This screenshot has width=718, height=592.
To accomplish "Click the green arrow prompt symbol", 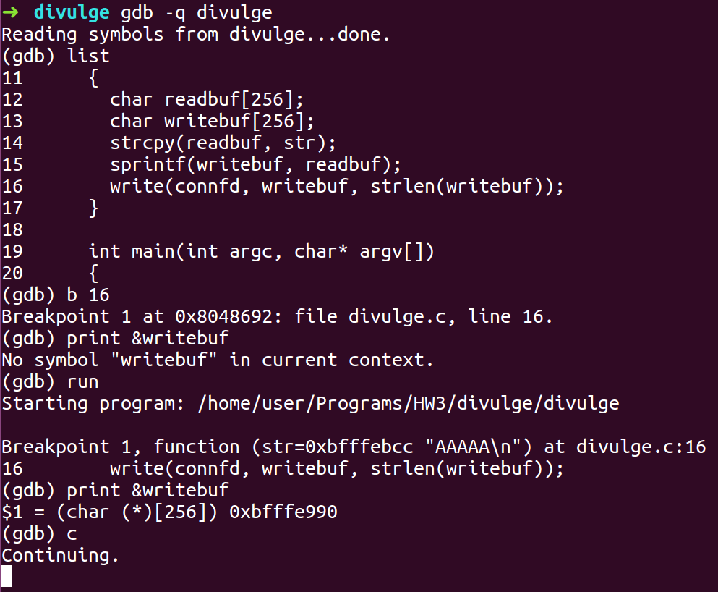I will (x=10, y=12).
